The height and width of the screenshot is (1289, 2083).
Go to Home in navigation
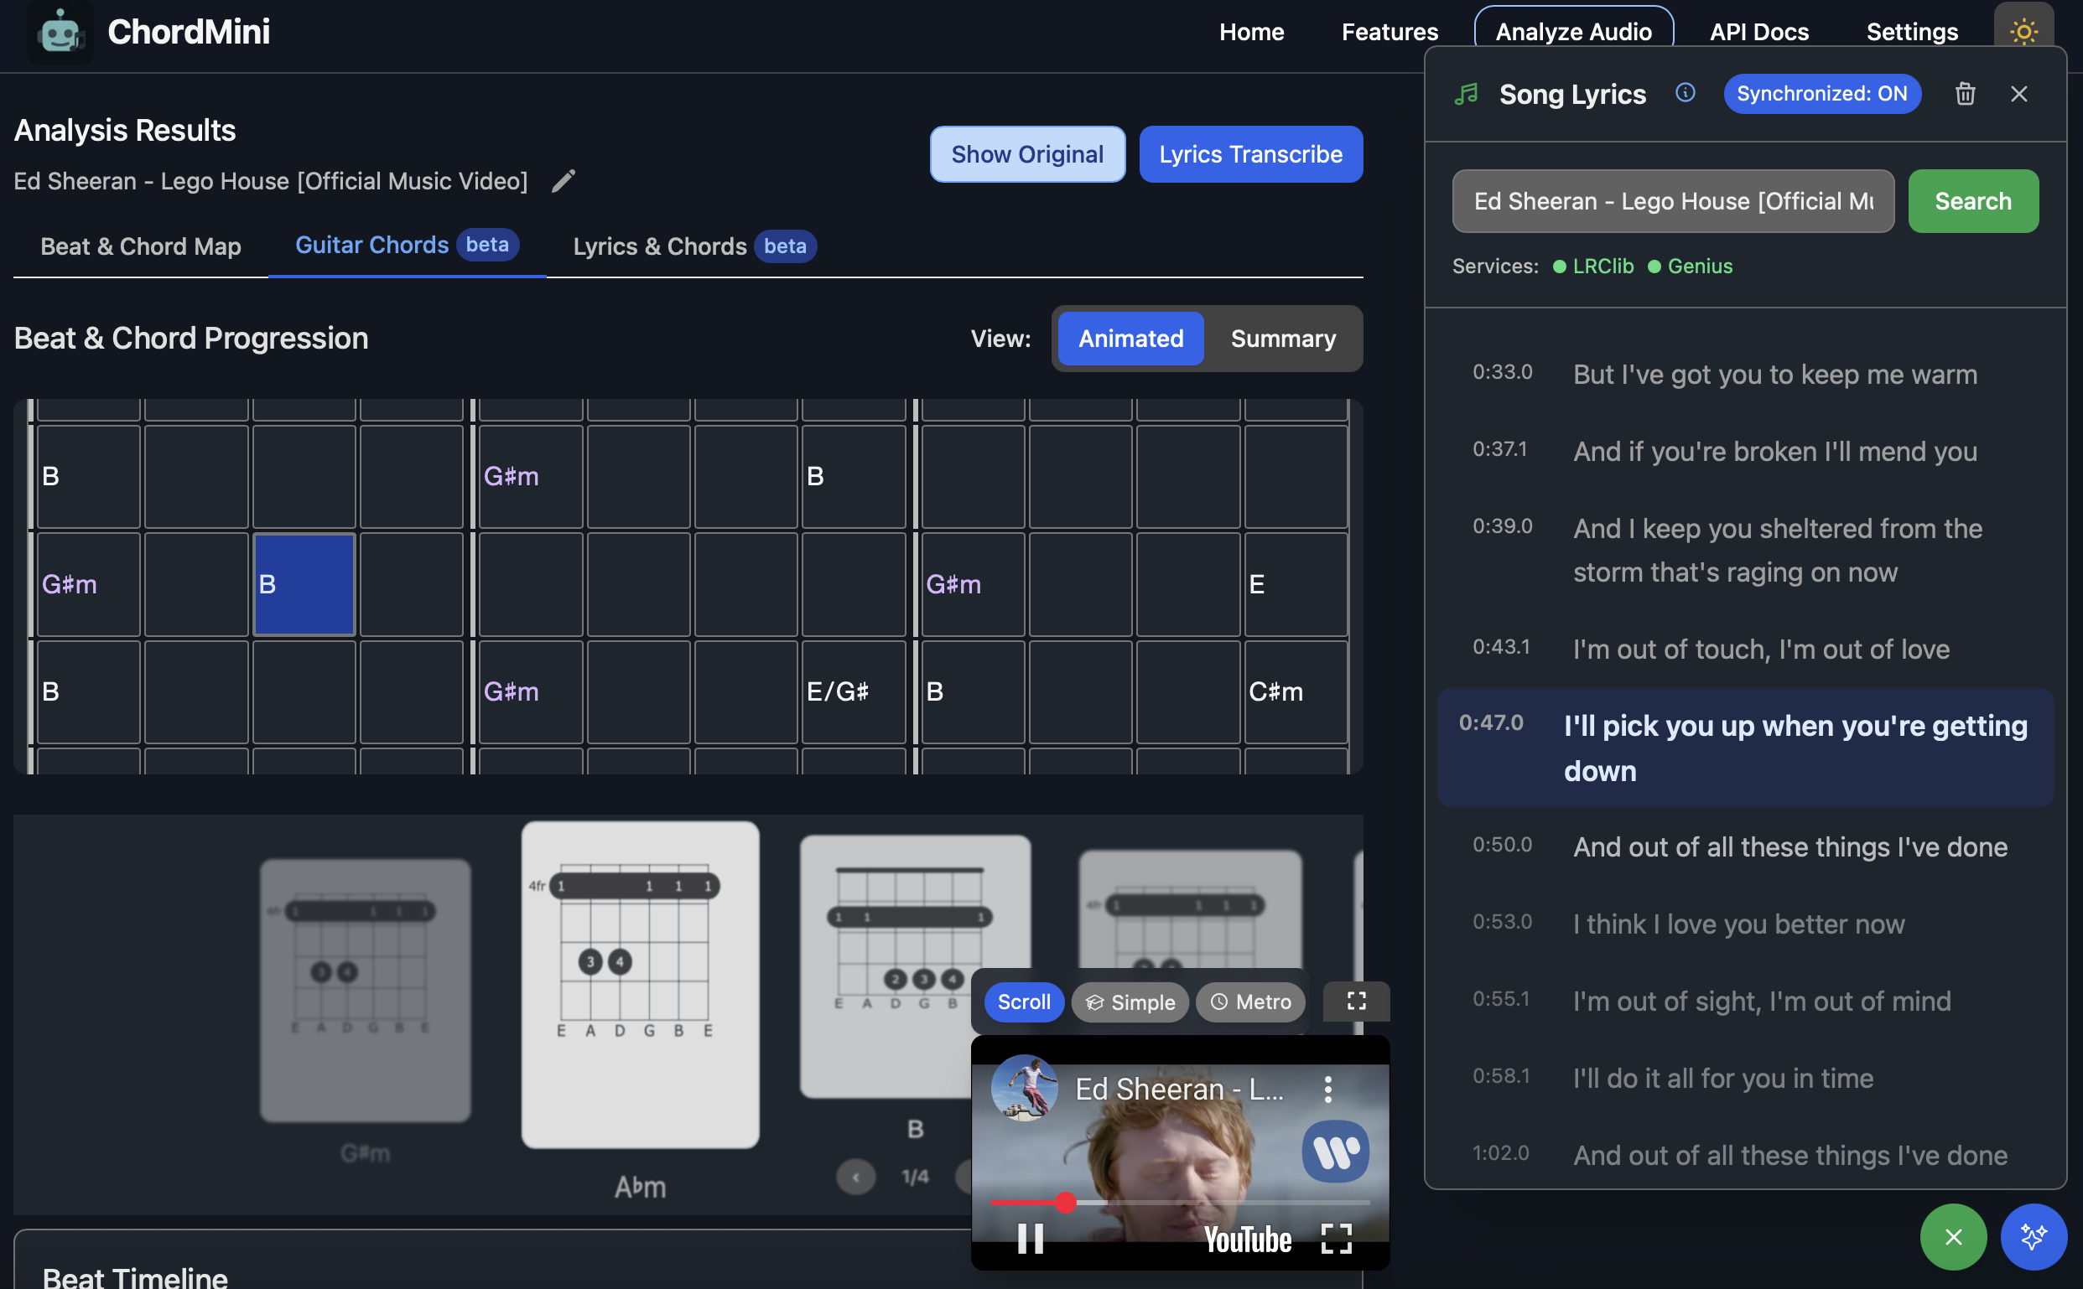1251,32
